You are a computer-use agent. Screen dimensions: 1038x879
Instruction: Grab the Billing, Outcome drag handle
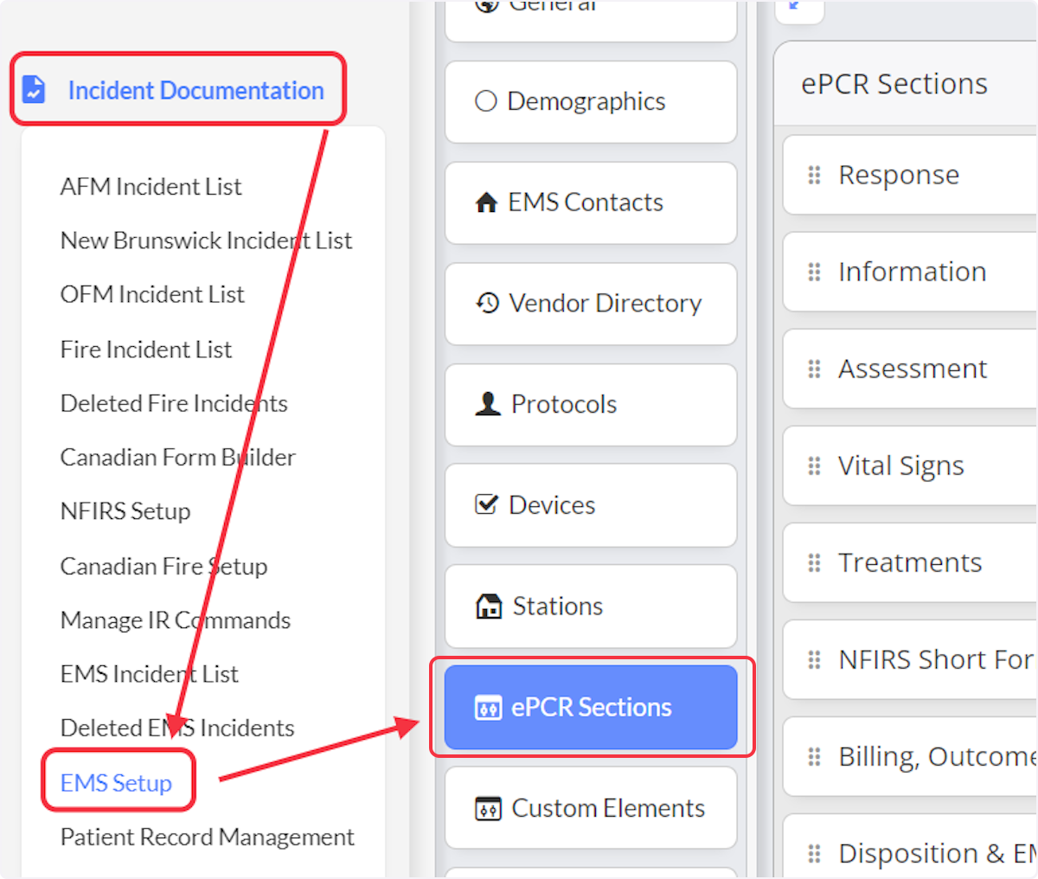click(814, 756)
